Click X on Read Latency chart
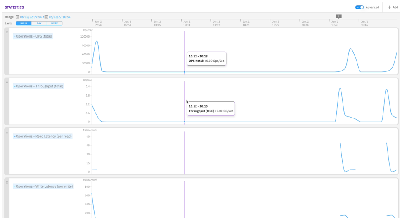This screenshot has height=219, width=402. [x=7, y=132]
